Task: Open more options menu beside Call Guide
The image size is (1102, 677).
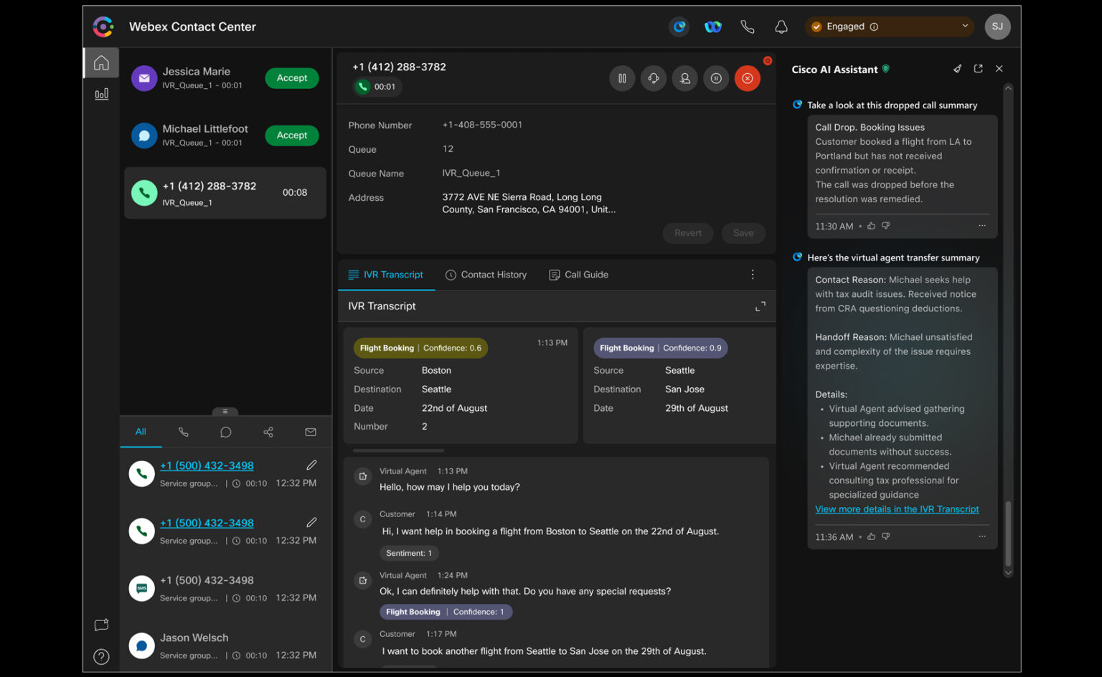Action: point(753,275)
